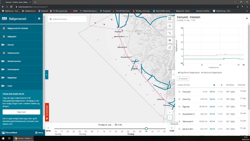Go to later timeline period

pos(172,128)
